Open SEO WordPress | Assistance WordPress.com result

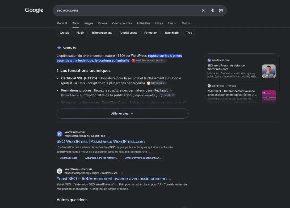101,142
